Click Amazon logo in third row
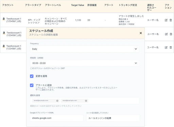This screenshot has height=127, width=174. (x=4, y=46)
